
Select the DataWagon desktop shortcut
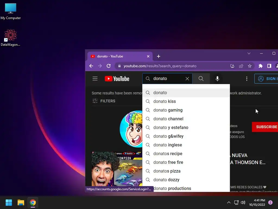pos(11,38)
